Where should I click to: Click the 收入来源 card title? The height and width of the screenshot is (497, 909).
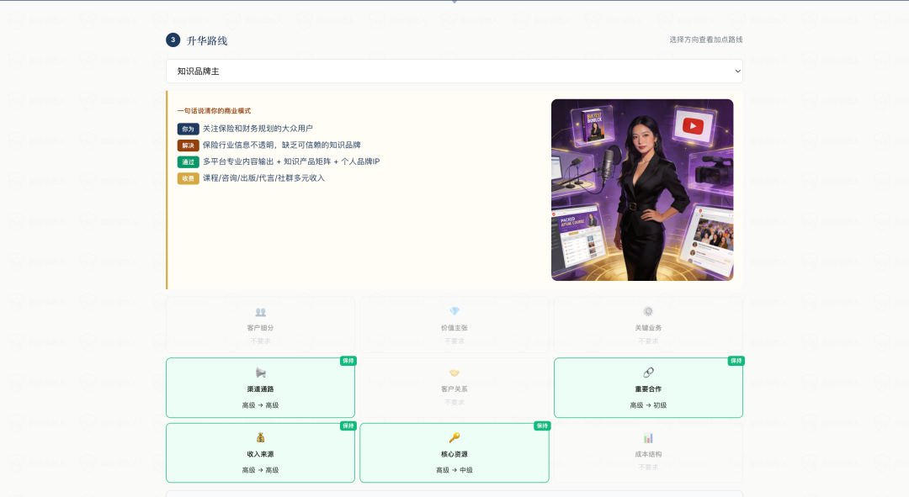260,454
